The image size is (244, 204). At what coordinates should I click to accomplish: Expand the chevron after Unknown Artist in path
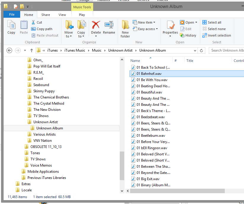pos(136,50)
